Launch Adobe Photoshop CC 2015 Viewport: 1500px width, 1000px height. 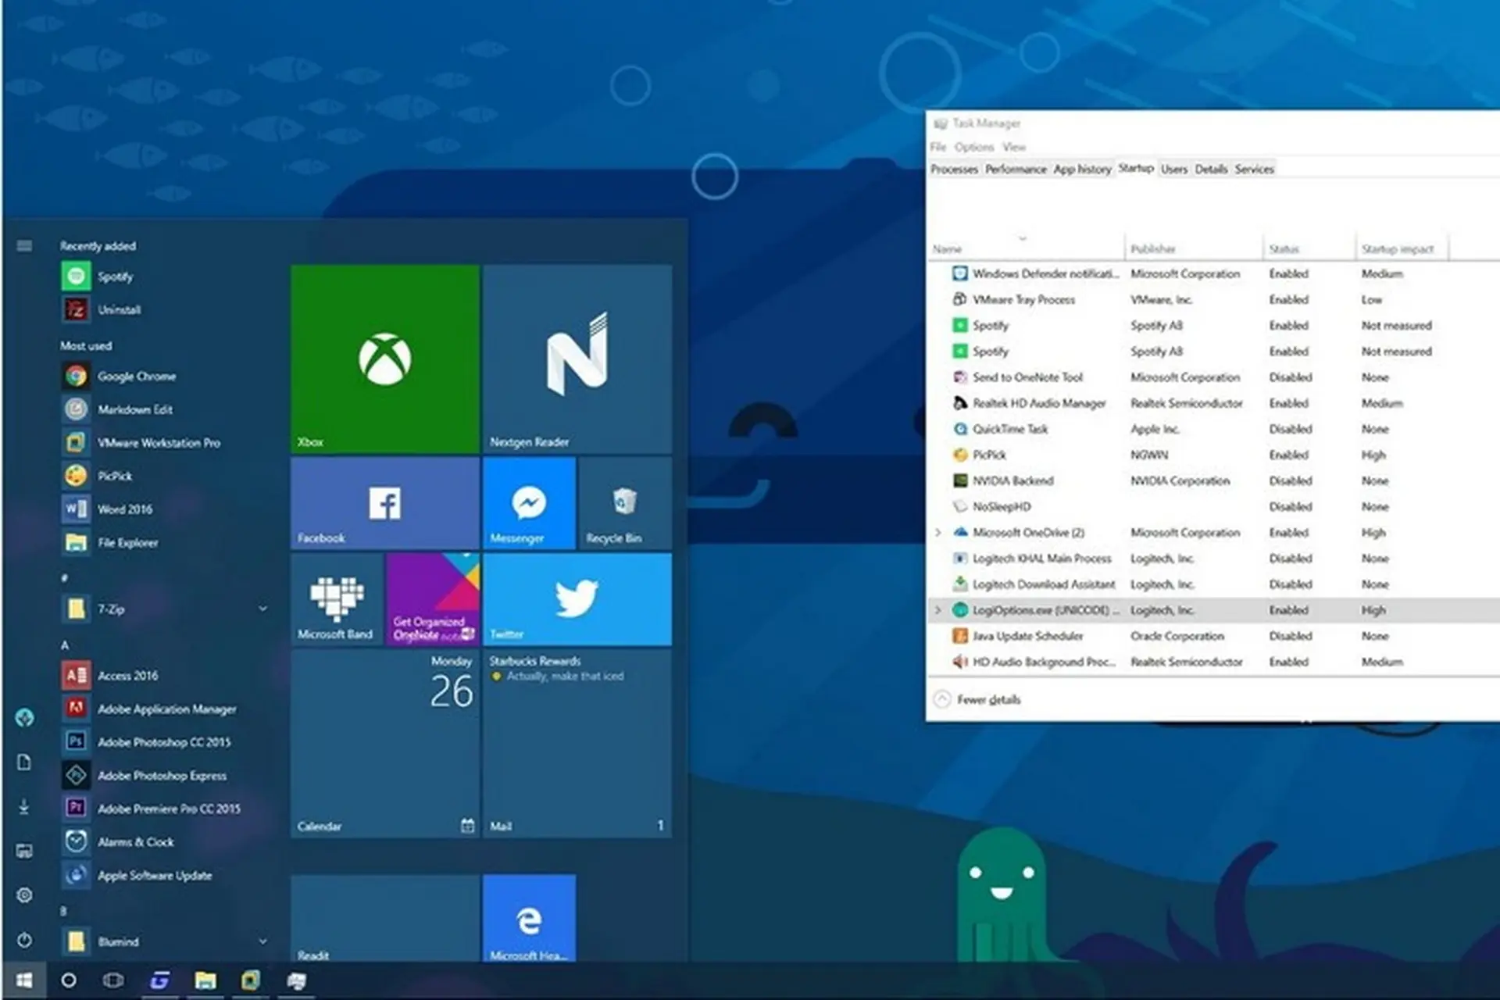coord(165,742)
